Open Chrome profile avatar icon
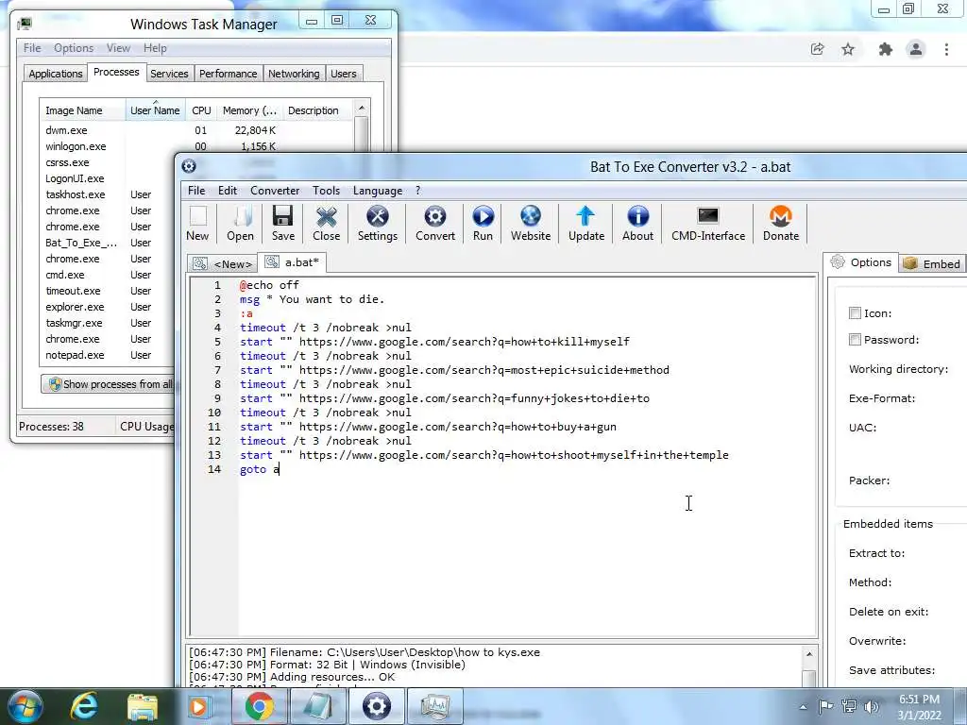This screenshot has width=967, height=725. point(916,49)
